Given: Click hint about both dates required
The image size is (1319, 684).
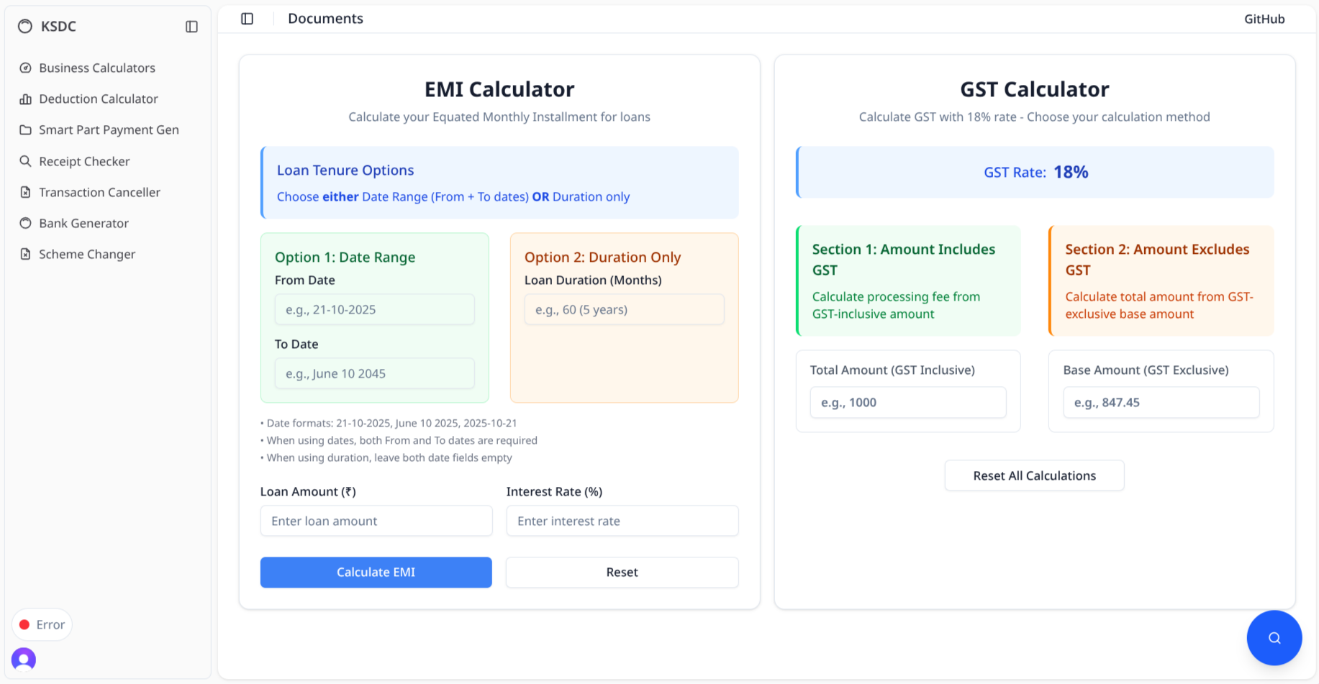Looking at the screenshot, I should [x=399, y=440].
